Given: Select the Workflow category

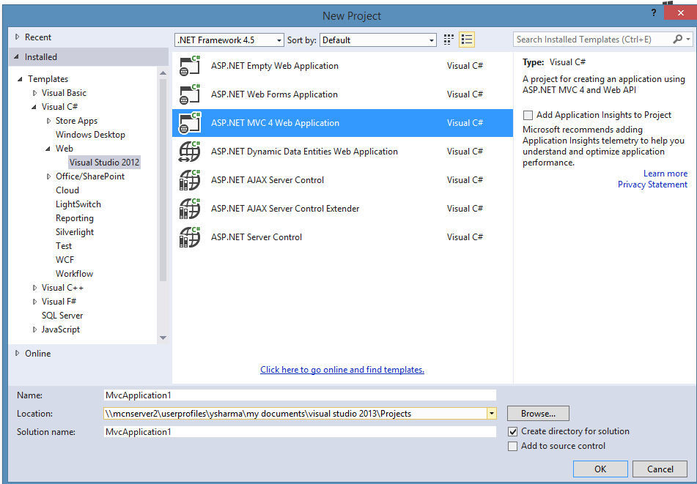Looking at the screenshot, I should click(74, 274).
